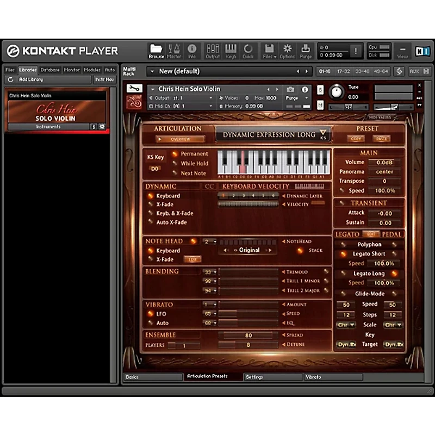
Task: Adjust the Ensemble Spread slider
Action: [248, 335]
